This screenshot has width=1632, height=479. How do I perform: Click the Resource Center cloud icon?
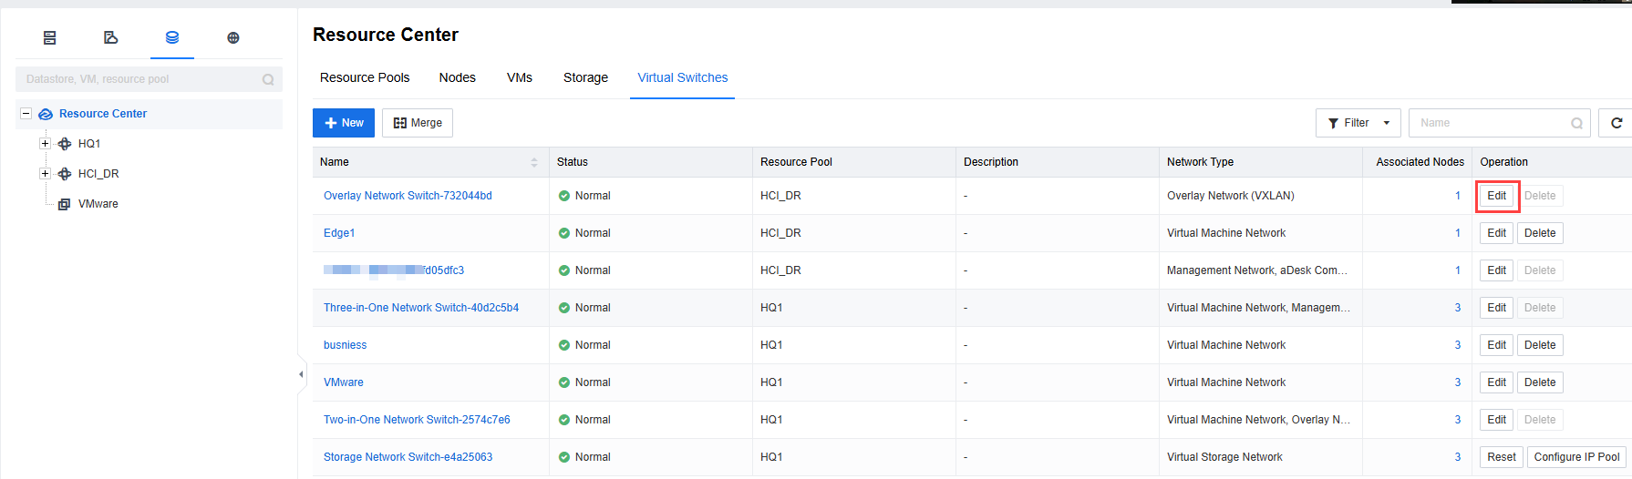click(46, 114)
